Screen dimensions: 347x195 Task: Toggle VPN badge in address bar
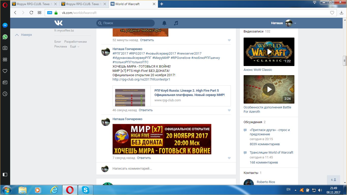coord(50,13)
